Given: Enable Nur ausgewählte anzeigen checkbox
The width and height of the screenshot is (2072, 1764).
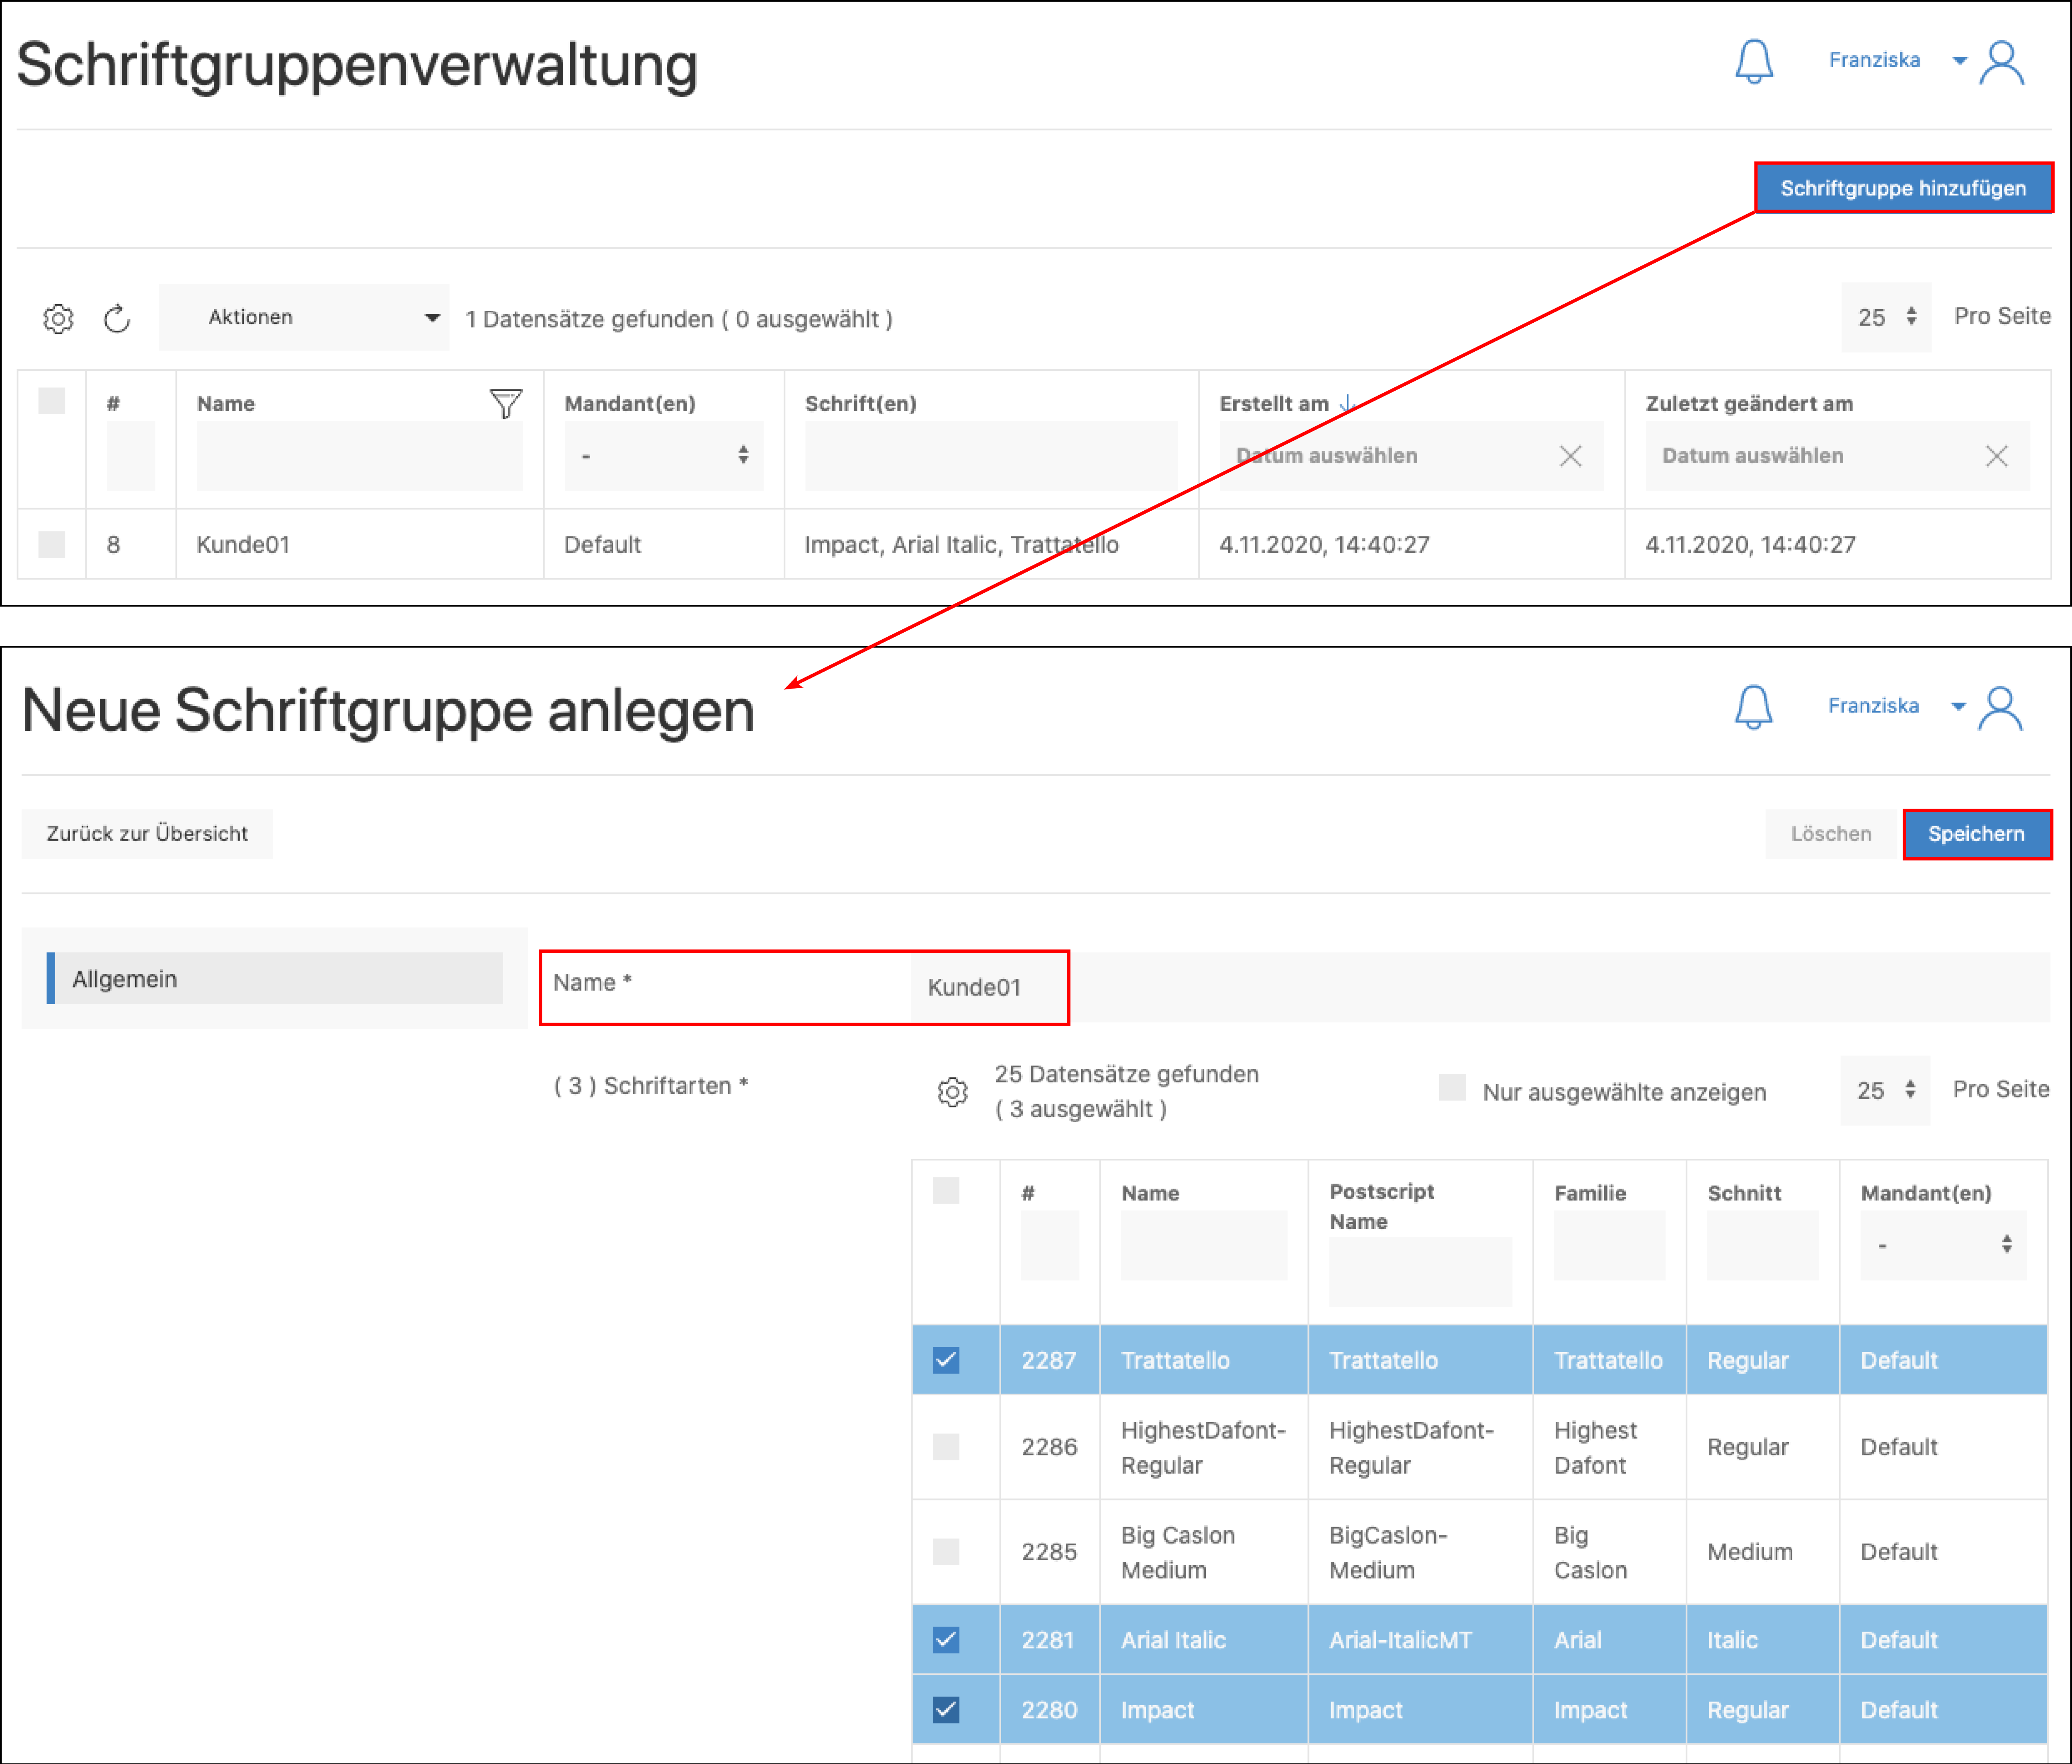Looking at the screenshot, I should pyautogui.click(x=1452, y=1087).
